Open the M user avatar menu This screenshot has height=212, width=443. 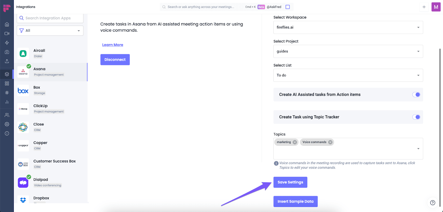(x=436, y=7)
